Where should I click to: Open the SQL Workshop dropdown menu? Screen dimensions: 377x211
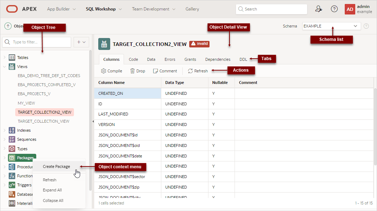[x=104, y=9]
